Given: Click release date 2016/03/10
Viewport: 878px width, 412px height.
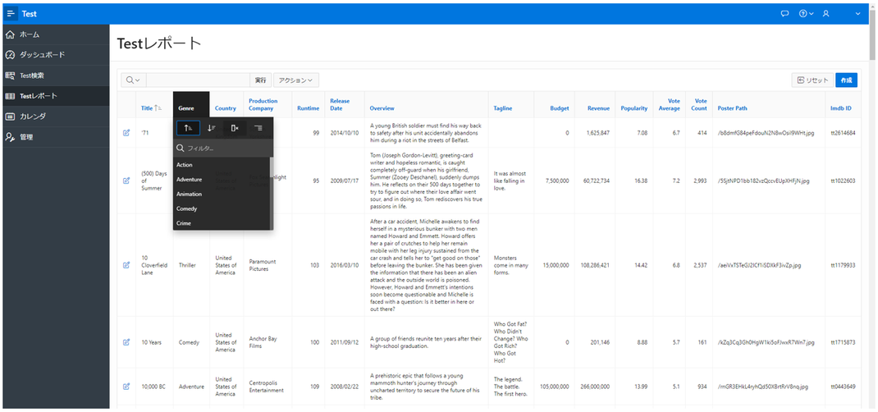Looking at the screenshot, I should point(345,265).
